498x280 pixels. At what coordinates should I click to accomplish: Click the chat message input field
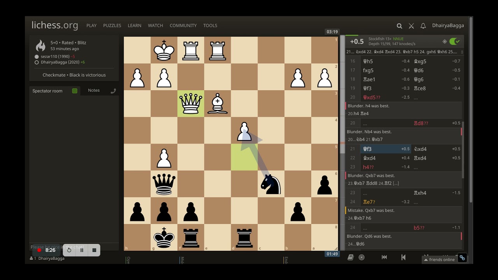[74, 247]
